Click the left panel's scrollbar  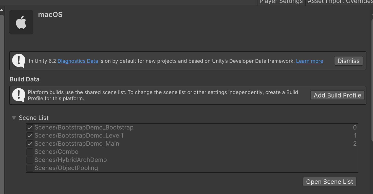[x=2, y=101]
